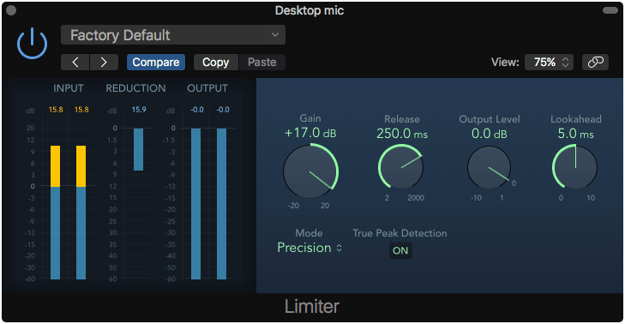Click the reduction peak value 15.9

pyautogui.click(x=139, y=110)
